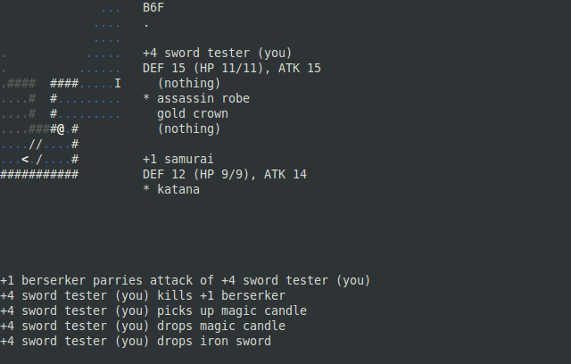Click the +4 sword tester (you) header
Viewport: 571px width, 364px height.
point(218,53)
